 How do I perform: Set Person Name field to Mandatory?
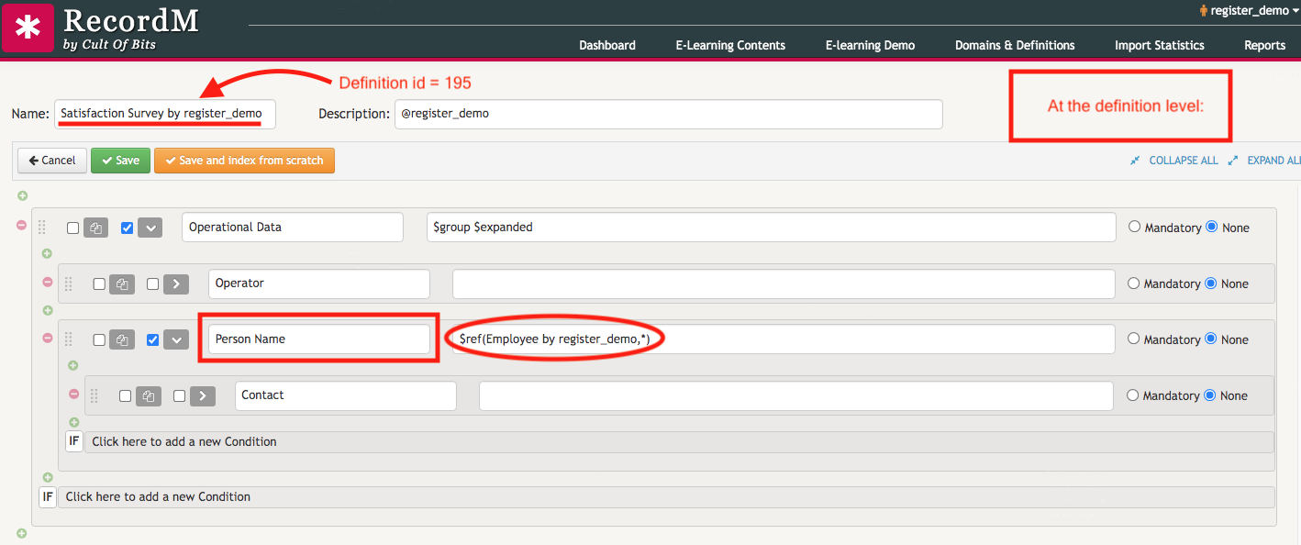coord(1134,339)
